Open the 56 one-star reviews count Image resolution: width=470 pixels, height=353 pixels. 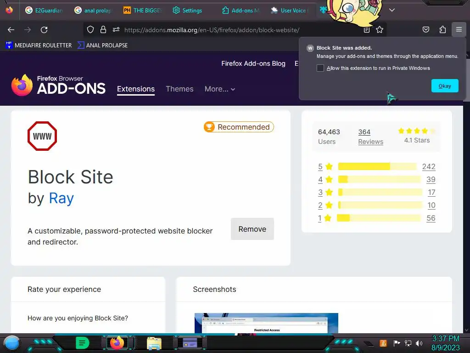tap(431, 218)
